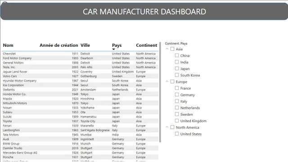
Task: Click the Amsterdam city cell
Action: (88, 90)
